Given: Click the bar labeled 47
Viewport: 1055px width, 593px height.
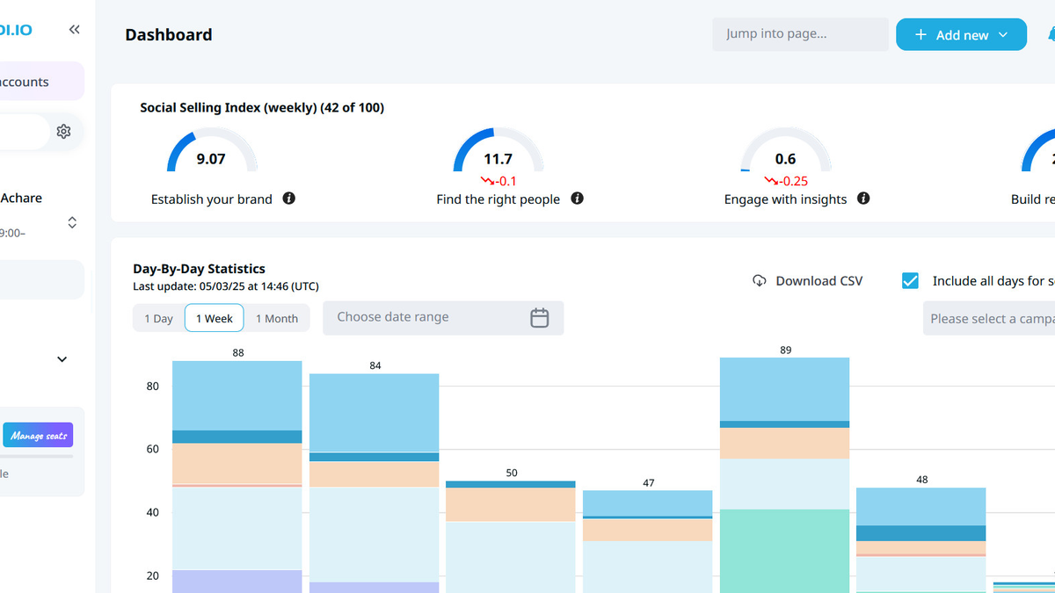Looking at the screenshot, I should 648,541.
